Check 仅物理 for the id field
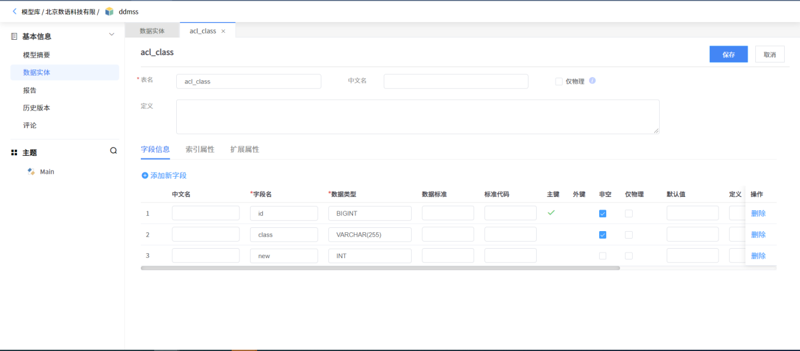Screen dimensions: 800x351 [x=628, y=213]
